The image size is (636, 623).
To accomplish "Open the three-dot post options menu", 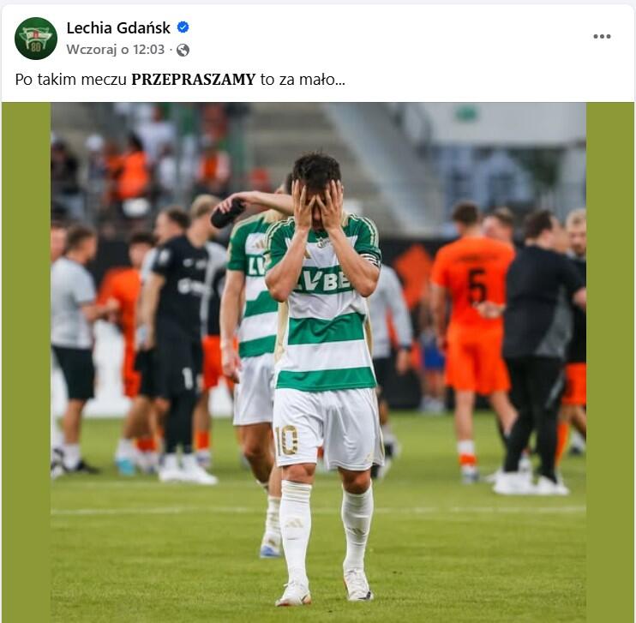I will [602, 37].
